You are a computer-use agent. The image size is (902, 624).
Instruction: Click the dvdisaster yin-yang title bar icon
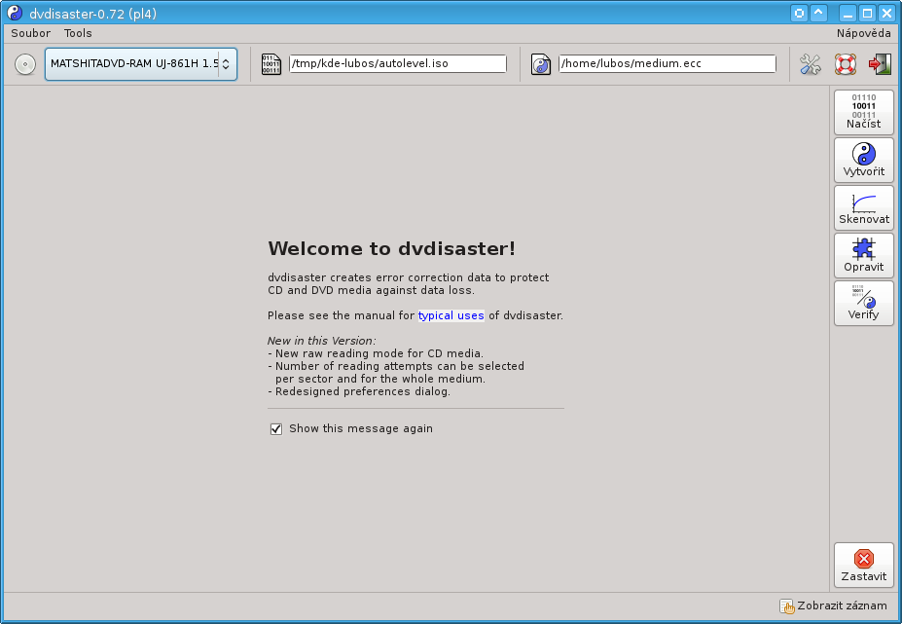point(15,13)
